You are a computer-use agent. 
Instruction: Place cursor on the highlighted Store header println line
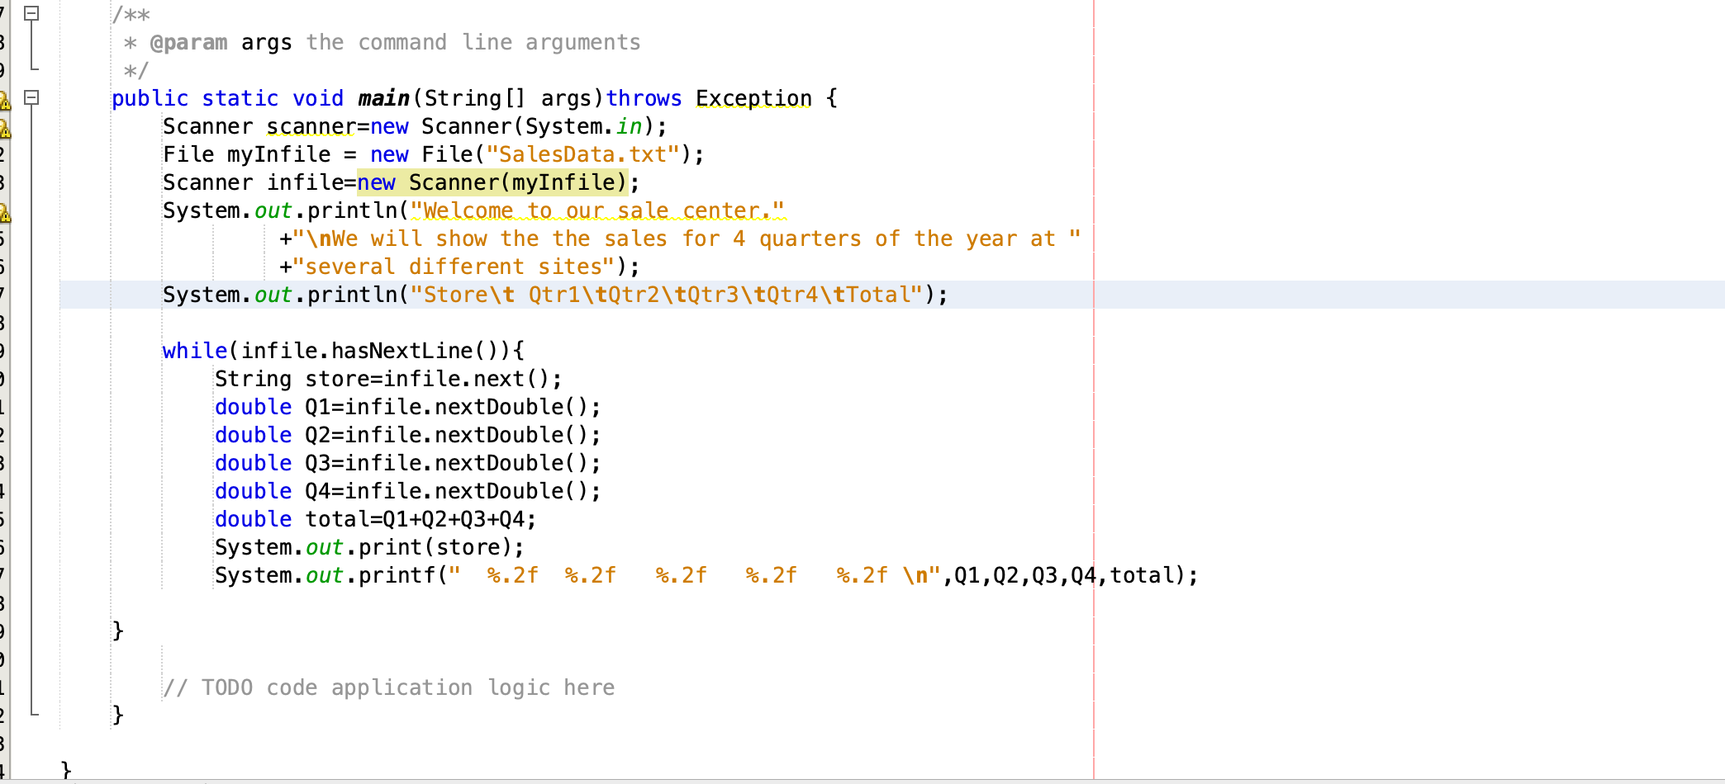[x=554, y=294]
